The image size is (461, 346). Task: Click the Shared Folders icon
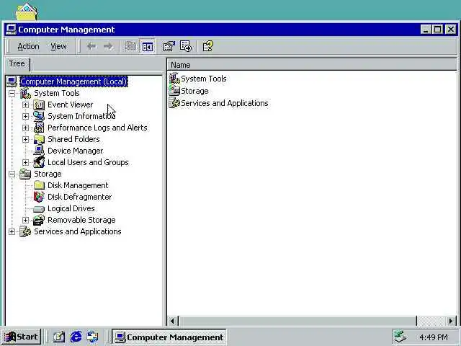39,139
